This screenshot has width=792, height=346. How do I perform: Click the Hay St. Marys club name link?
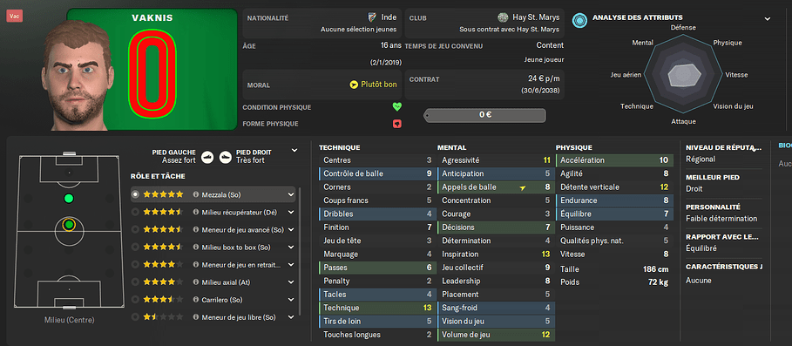(536, 17)
